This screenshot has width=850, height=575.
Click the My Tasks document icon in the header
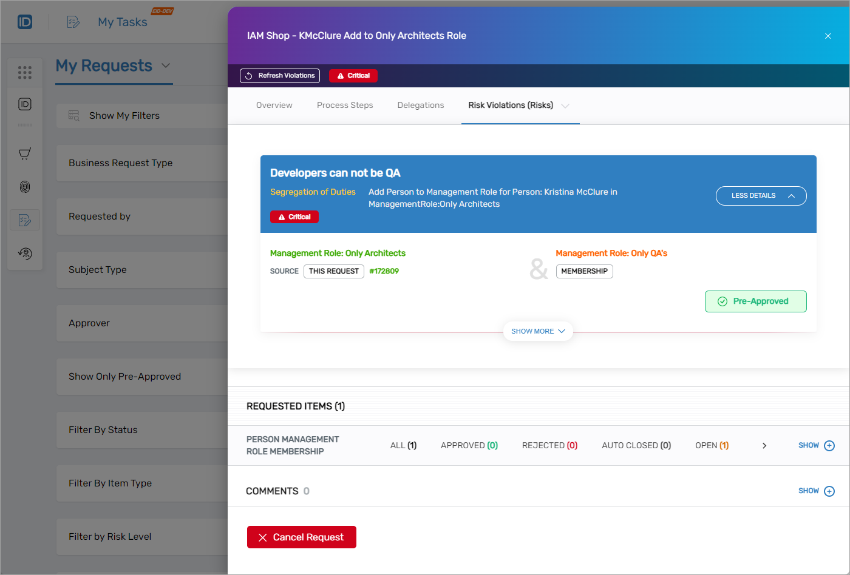pyautogui.click(x=73, y=21)
